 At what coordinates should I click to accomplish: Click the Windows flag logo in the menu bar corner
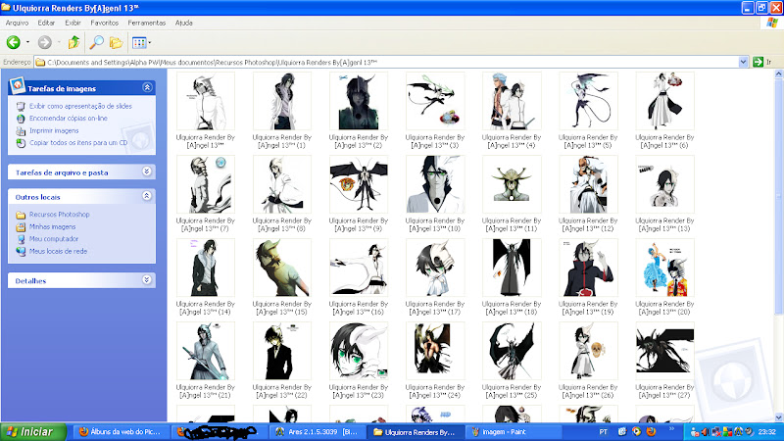tap(773, 23)
